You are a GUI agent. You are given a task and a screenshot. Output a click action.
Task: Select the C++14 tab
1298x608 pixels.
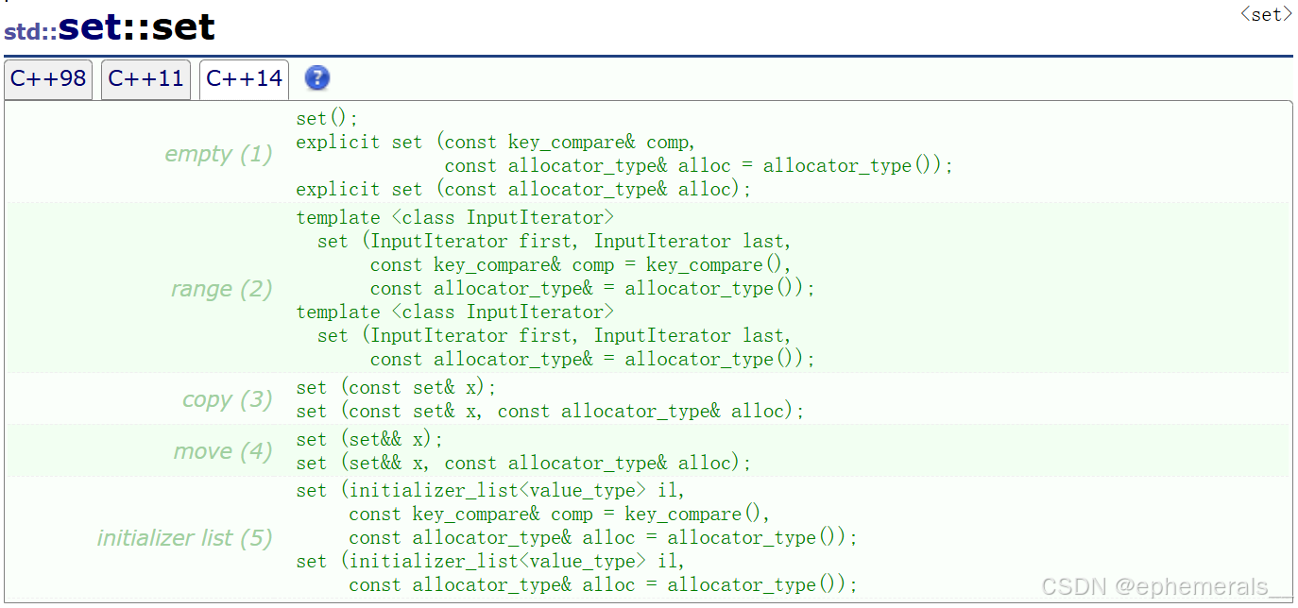pos(244,78)
